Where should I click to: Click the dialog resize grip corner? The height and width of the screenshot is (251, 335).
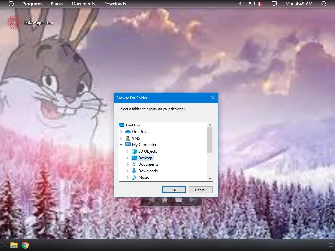tap(216, 195)
